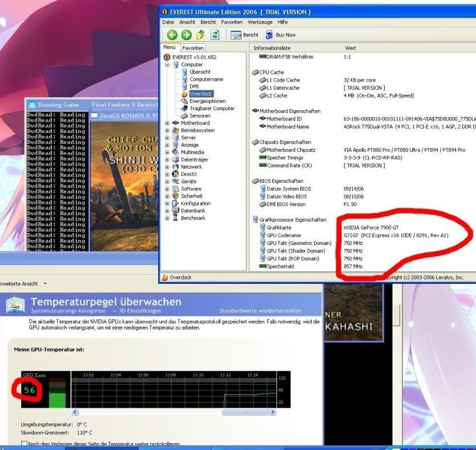Expand the DirectX tree node
Image resolution: width=476 pixels, height=450 pixels.
[167, 174]
